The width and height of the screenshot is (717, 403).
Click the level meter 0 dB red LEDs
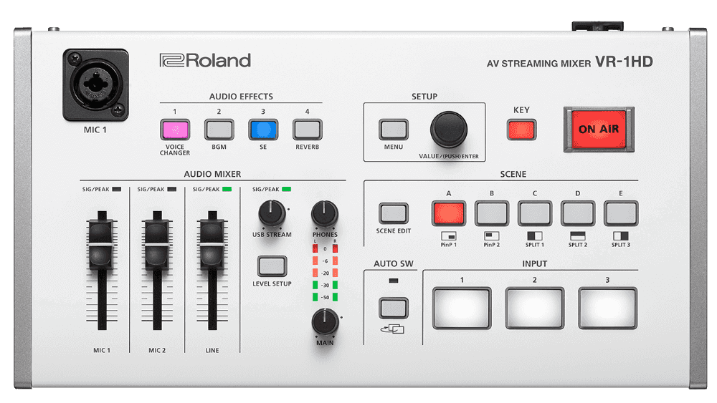pyautogui.click(x=325, y=248)
